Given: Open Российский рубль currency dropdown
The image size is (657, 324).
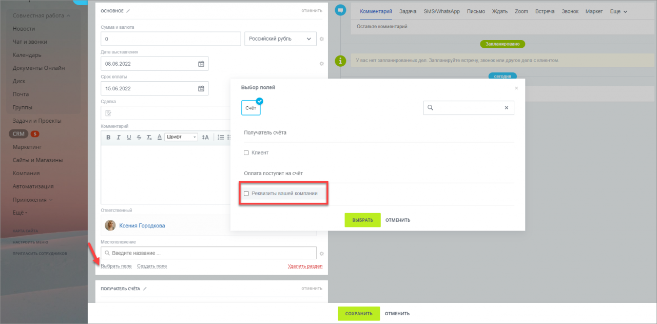Looking at the screenshot, I should (x=280, y=39).
